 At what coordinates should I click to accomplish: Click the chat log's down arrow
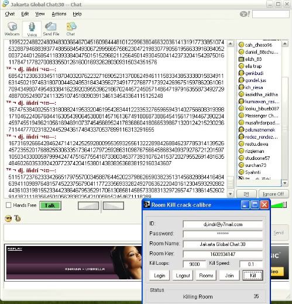[x=231, y=194]
